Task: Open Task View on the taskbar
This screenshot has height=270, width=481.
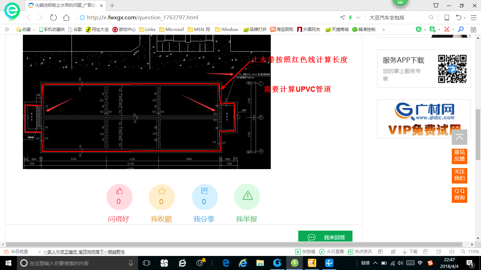Action: (146, 263)
